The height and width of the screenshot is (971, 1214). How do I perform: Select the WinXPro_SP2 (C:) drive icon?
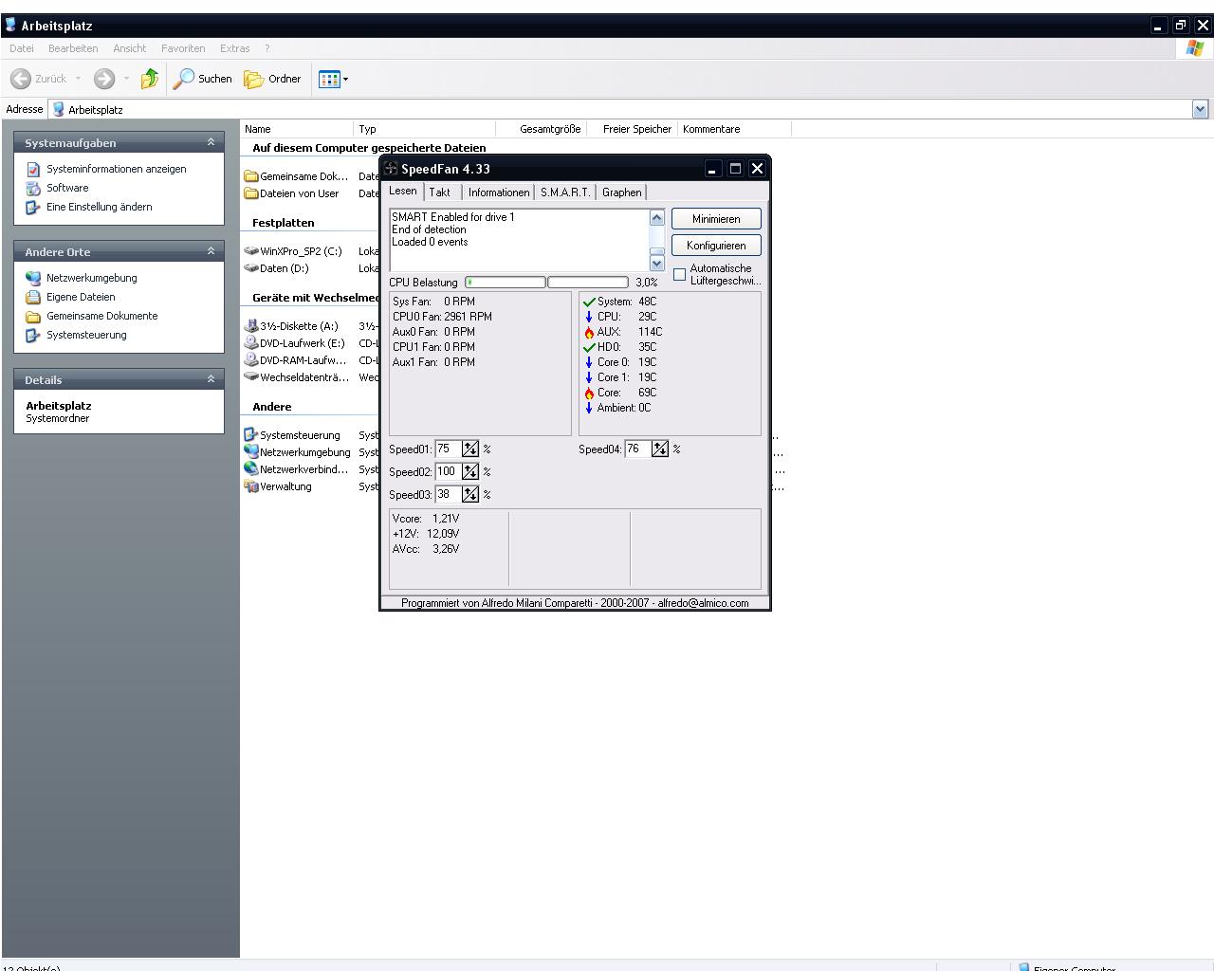click(251, 251)
